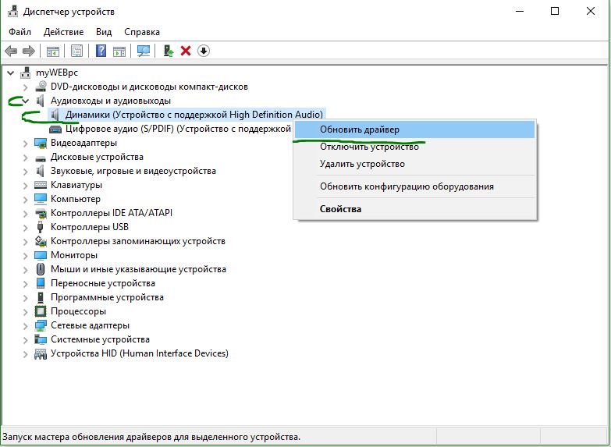Open the Вид menu

coord(104,32)
